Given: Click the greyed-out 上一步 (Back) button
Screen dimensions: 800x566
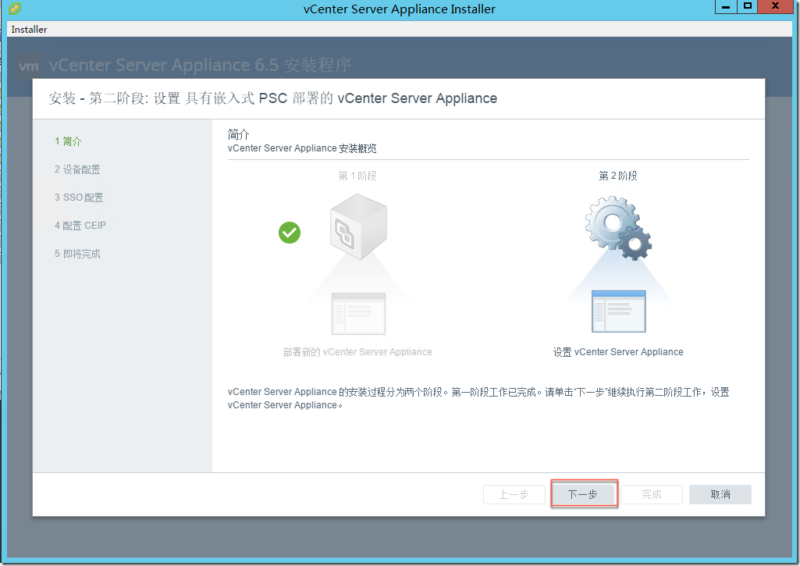Looking at the screenshot, I should point(514,494).
